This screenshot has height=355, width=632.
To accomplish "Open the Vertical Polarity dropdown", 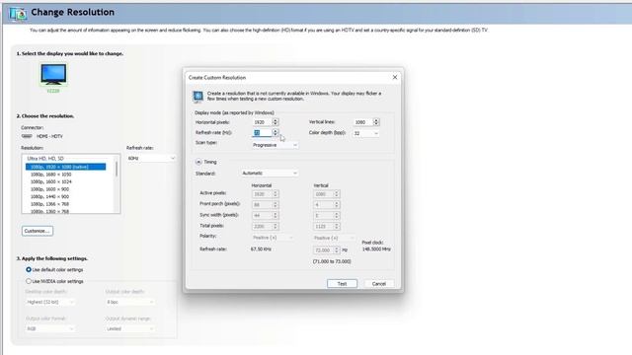I will 334,238.
